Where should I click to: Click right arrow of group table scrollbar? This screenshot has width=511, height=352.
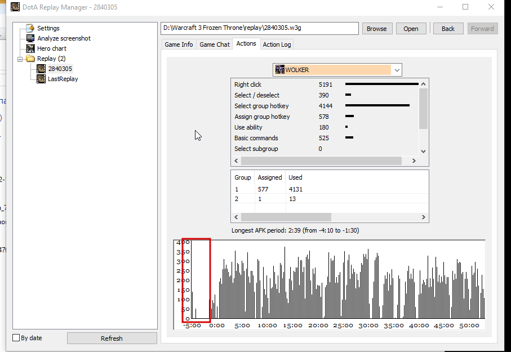click(x=423, y=217)
